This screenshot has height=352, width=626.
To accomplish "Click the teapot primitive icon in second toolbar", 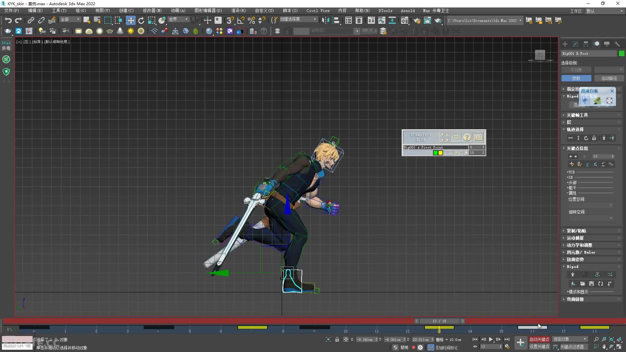I will [x=110, y=31].
